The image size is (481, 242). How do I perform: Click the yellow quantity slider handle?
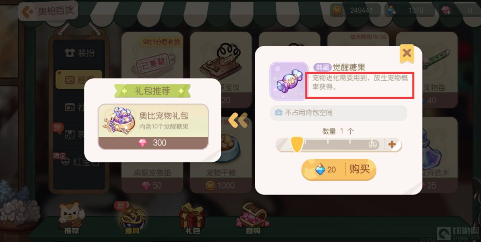point(297,144)
